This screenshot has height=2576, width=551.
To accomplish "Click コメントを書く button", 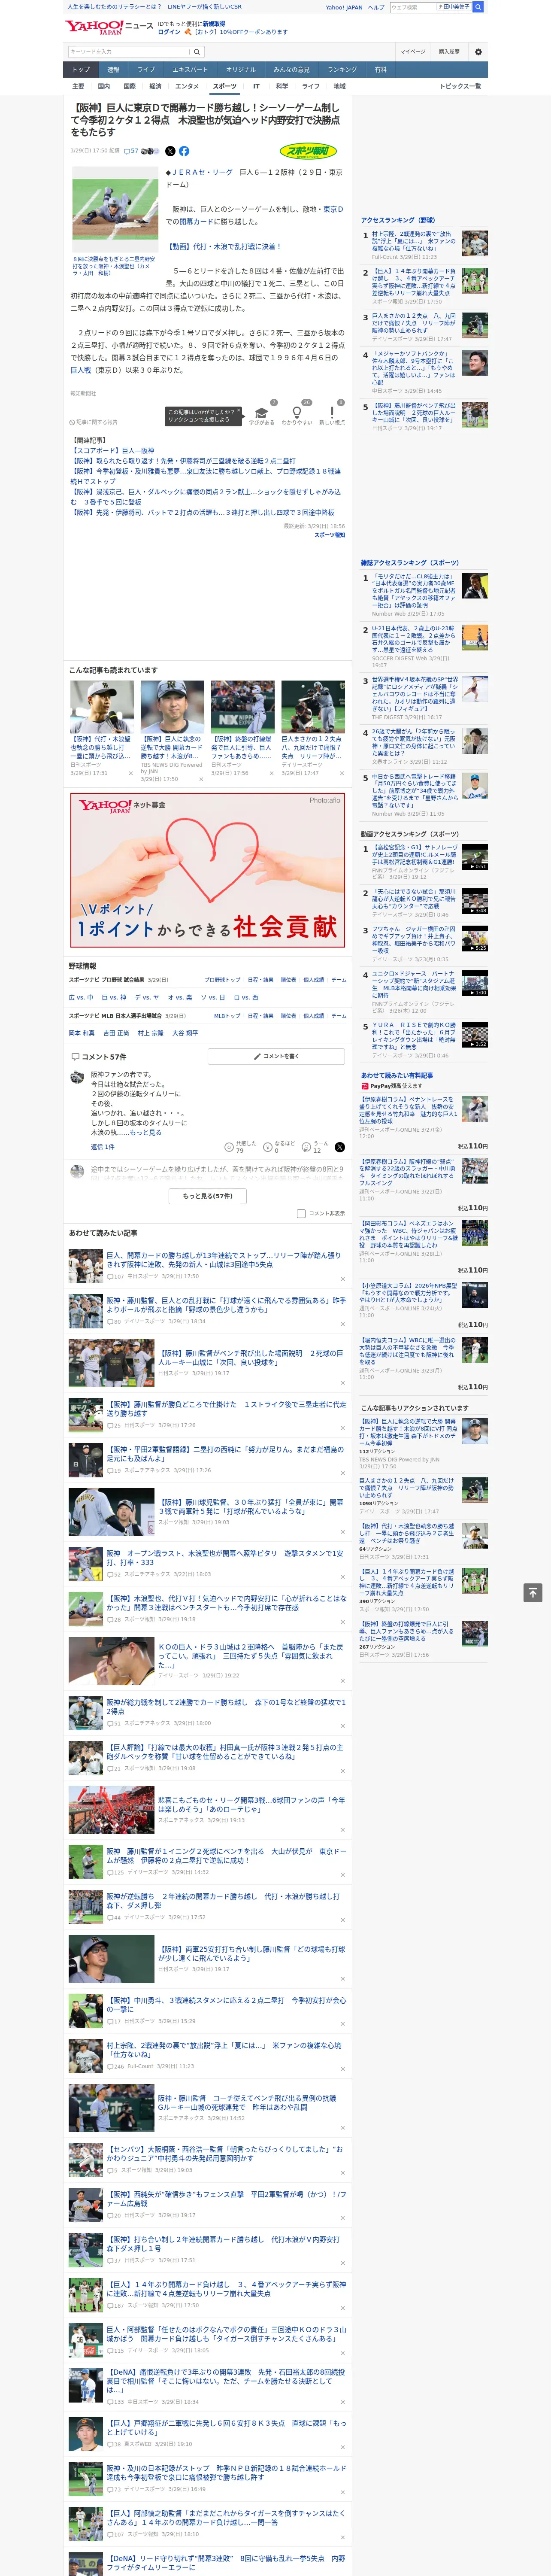I will coord(276,1056).
